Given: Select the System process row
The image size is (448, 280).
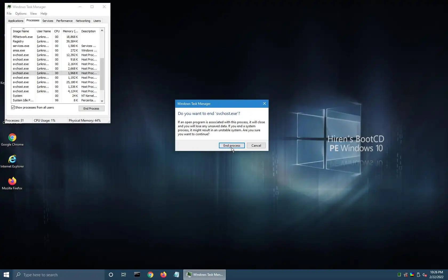Looking at the screenshot, I should (x=55, y=96).
